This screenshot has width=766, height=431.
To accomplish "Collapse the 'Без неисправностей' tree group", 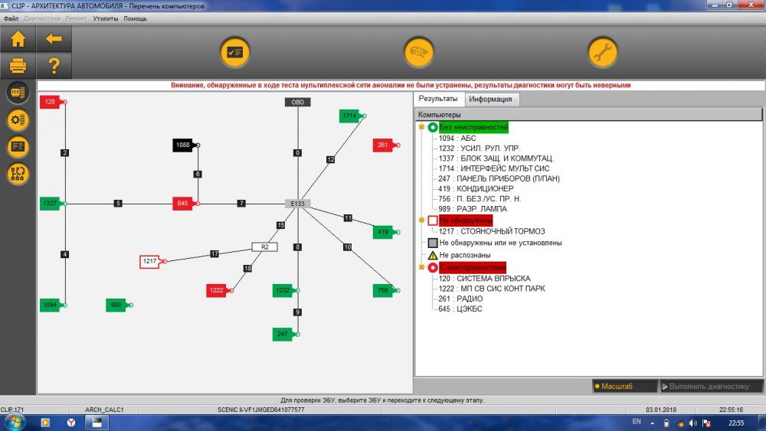I will point(421,127).
